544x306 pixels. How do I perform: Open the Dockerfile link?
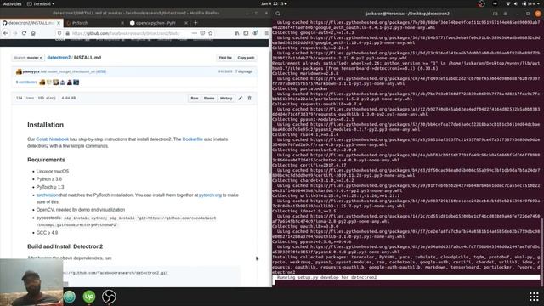pos(193,139)
